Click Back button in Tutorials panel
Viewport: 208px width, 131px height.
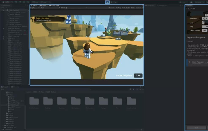click(x=196, y=128)
